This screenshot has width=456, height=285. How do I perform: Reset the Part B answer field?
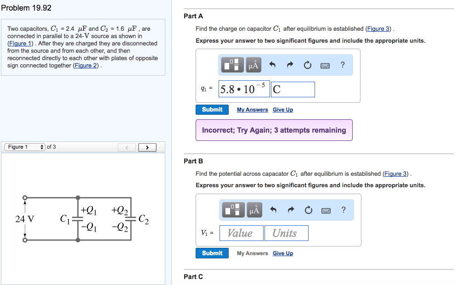[x=309, y=210]
